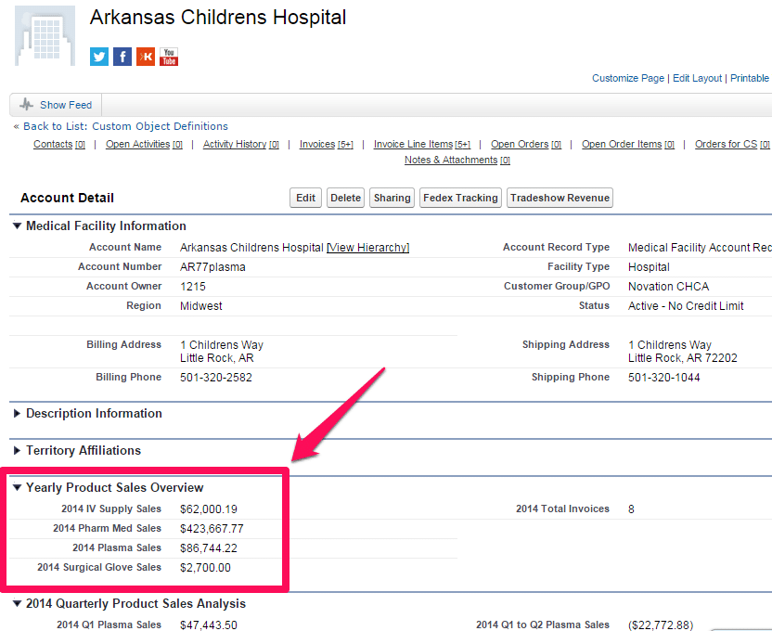The image size is (772, 631).
Task: Expand the Description Information section
Action: (x=17, y=414)
